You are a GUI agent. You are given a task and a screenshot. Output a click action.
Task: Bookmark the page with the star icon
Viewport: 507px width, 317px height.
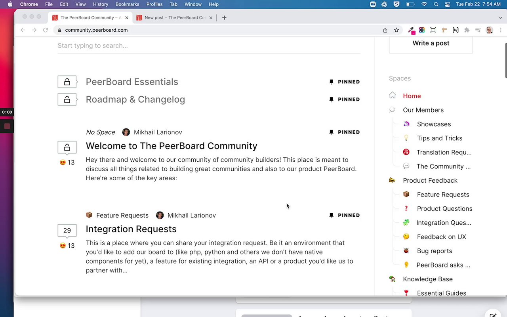pos(396,30)
